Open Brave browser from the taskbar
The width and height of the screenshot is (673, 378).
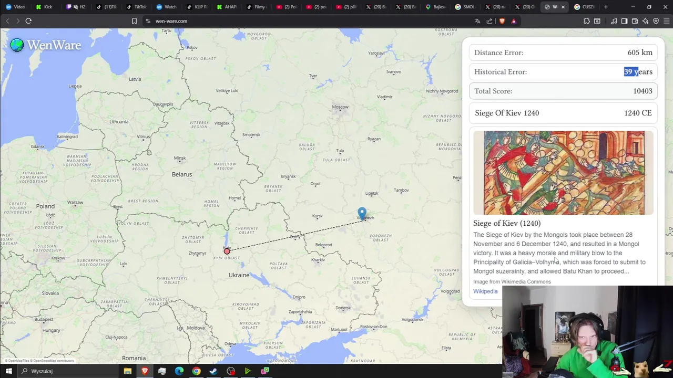click(145, 371)
